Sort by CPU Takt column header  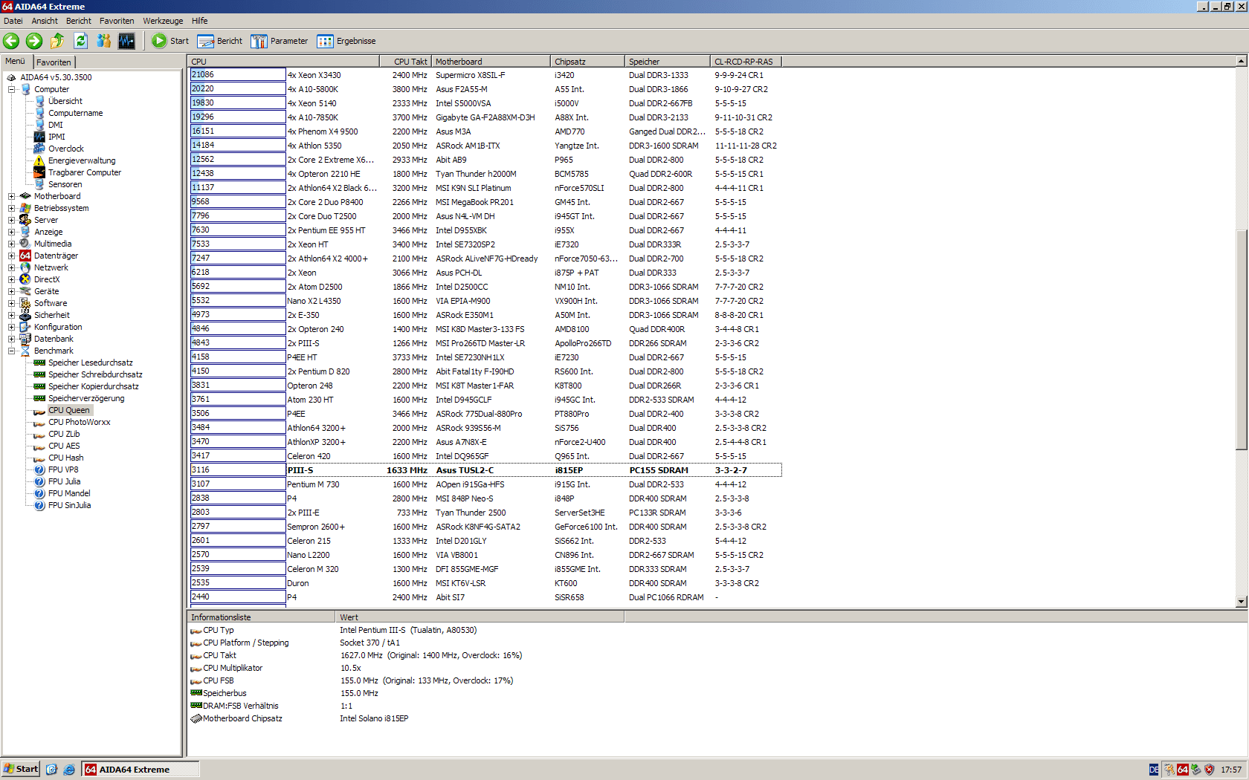click(406, 62)
